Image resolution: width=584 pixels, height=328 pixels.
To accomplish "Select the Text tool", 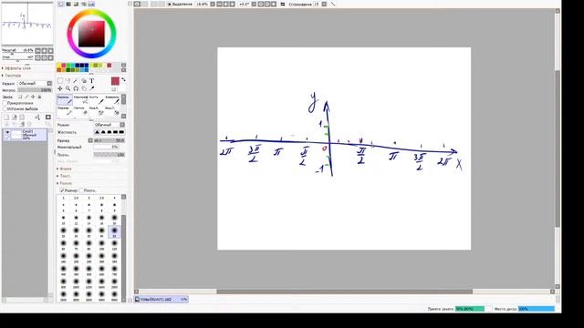I will (x=91, y=81).
